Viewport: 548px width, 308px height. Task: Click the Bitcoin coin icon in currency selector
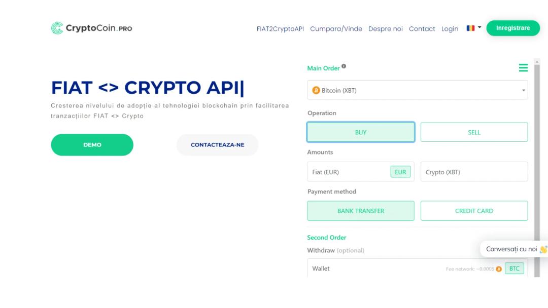coord(316,90)
